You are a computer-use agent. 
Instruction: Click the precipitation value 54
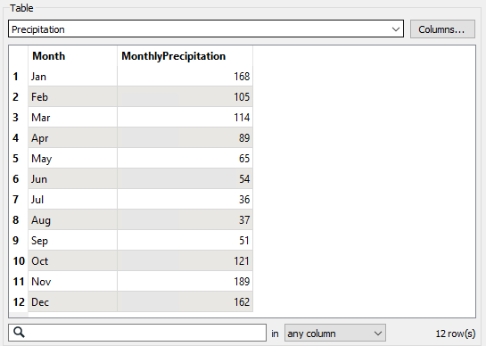click(185, 178)
